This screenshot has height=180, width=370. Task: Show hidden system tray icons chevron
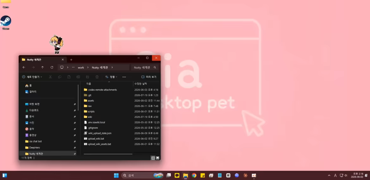(329, 175)
